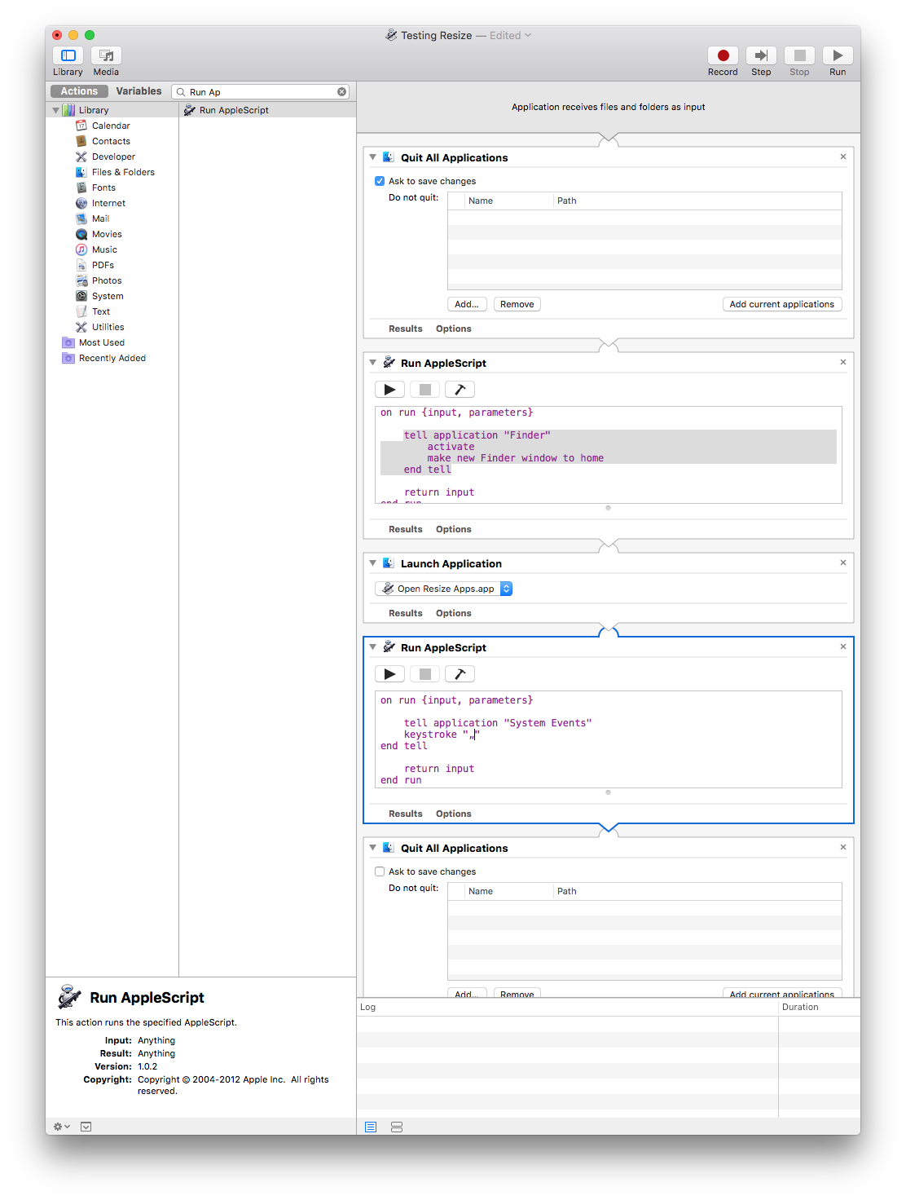
Task: Stop the second AppleScript action script
Action: click(x=424, y=674)
